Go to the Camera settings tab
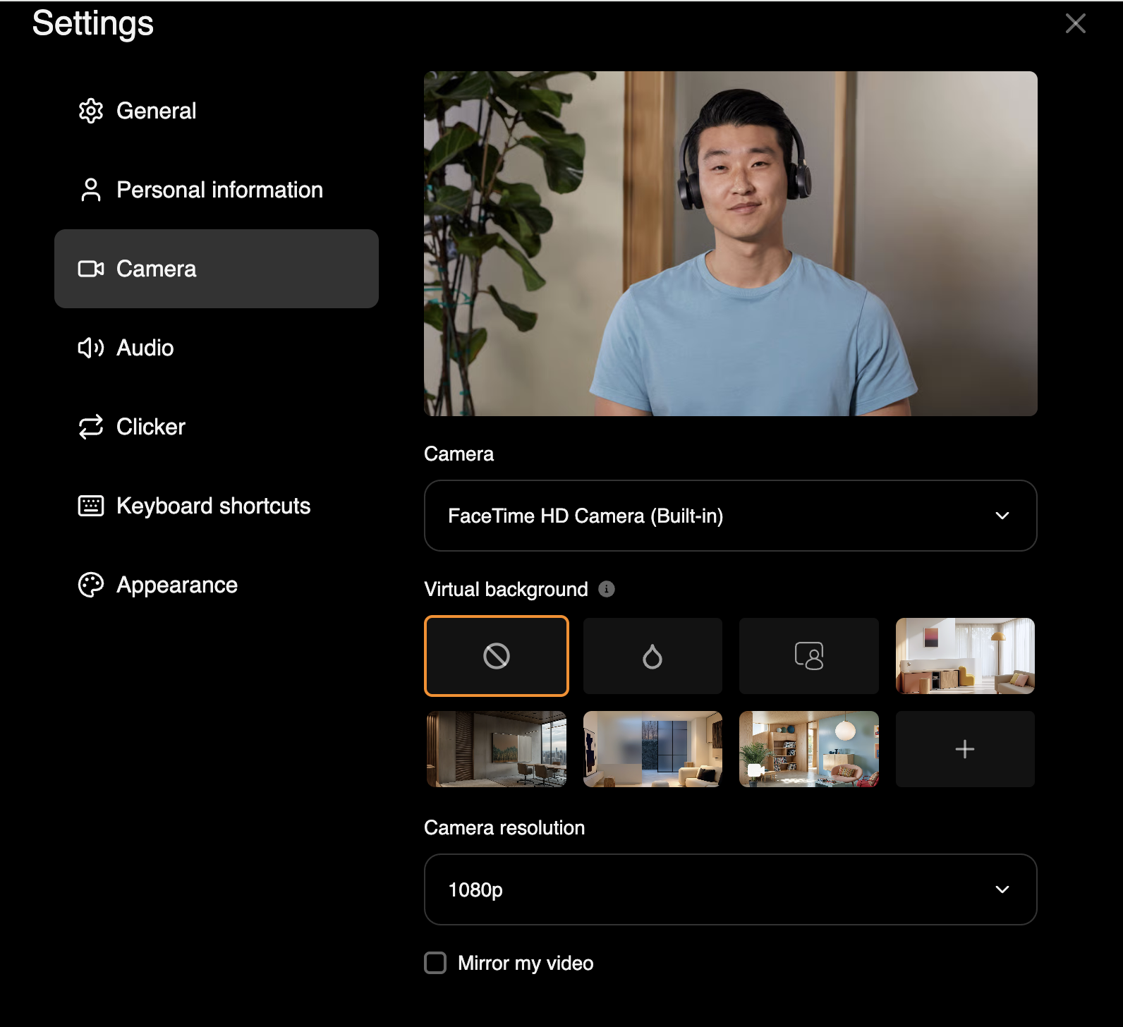Image resolution: width=1123 pixels, height=1027 pixels. pos(217,269)
